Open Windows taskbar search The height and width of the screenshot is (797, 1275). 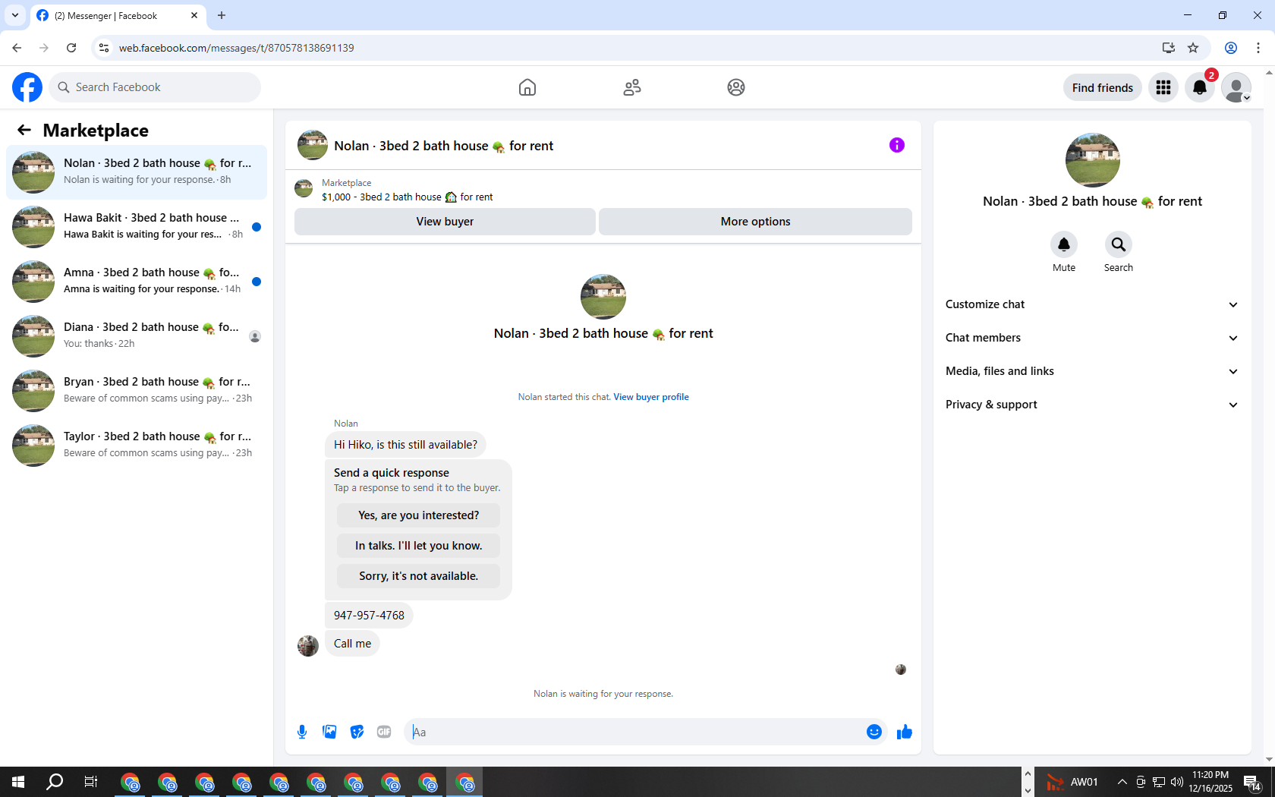point(55,782)
